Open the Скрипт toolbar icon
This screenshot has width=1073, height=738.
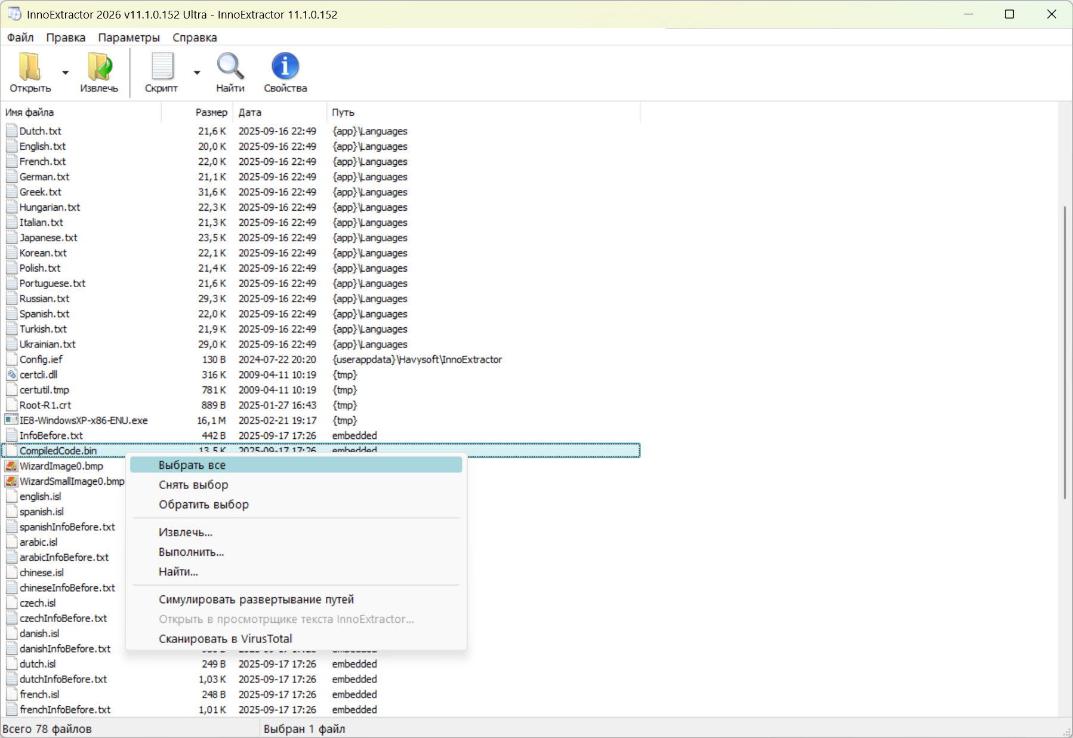[x=162, y=67]
